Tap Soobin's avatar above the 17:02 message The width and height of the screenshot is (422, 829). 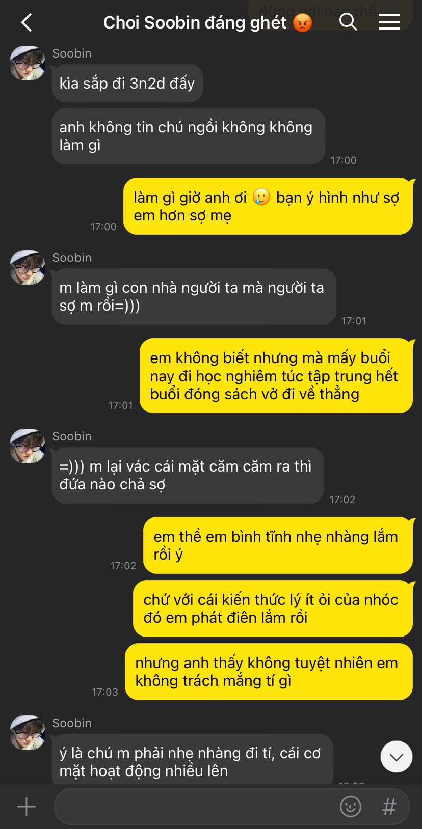click(28, 446)
